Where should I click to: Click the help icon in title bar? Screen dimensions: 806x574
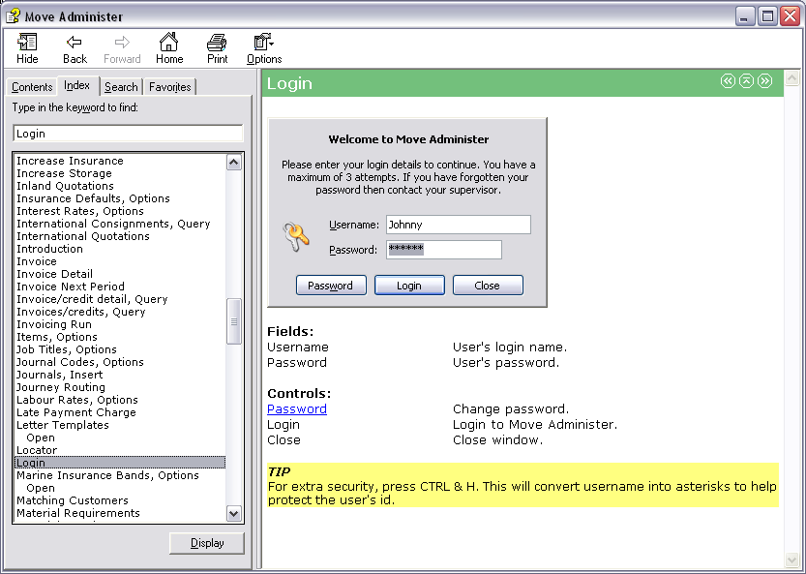[14, 16]
